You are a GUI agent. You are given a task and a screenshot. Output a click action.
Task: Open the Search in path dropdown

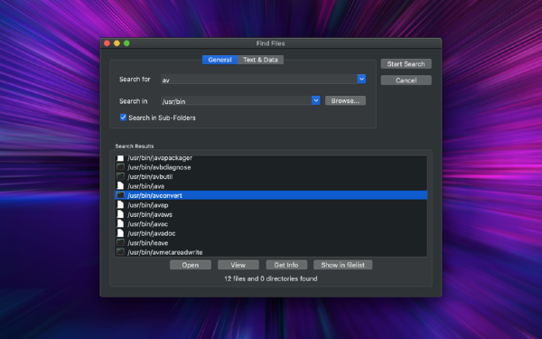[315, 100]
